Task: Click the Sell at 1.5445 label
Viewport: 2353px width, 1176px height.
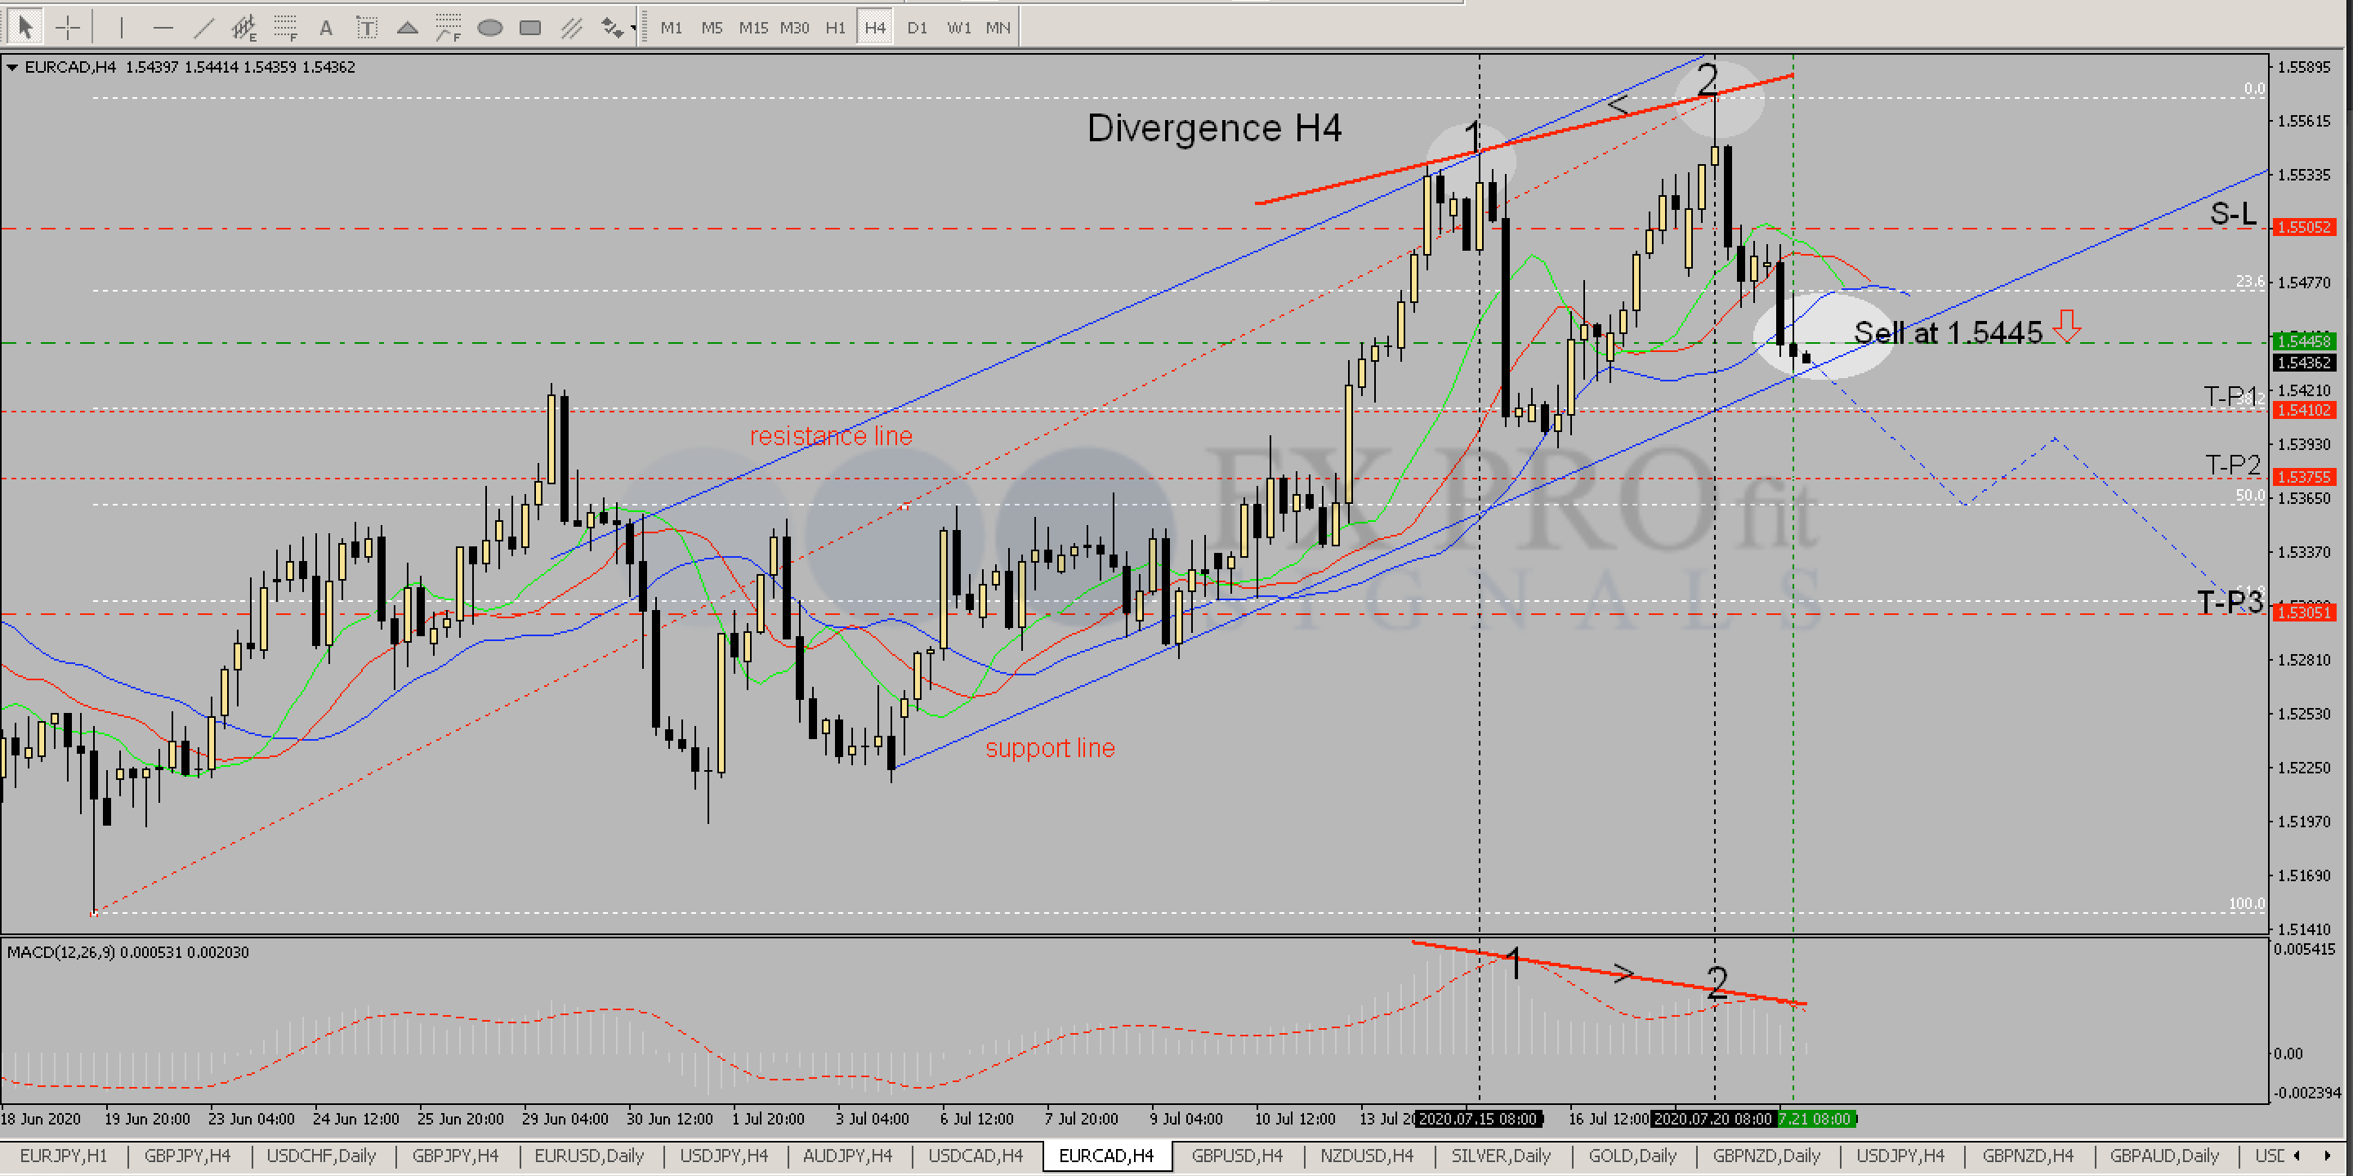Action: tap(1948, 332)
